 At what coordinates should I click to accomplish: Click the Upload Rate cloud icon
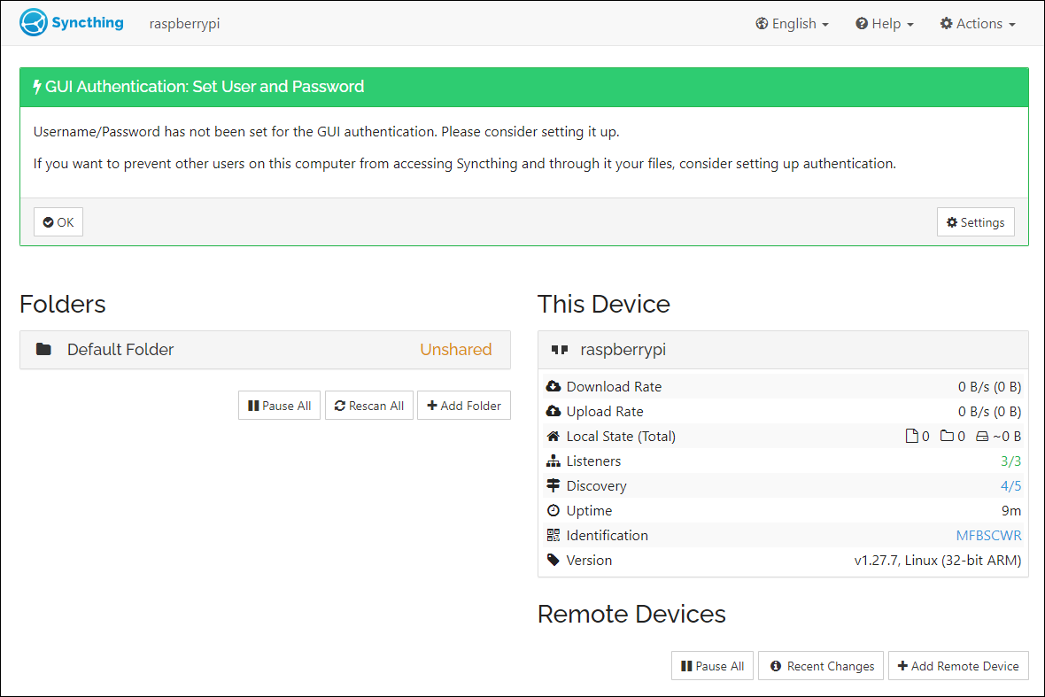[x=553, y=411]
